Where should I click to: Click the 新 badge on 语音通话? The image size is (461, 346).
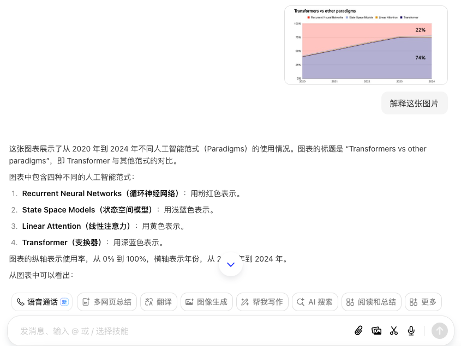tap(64, 302)
